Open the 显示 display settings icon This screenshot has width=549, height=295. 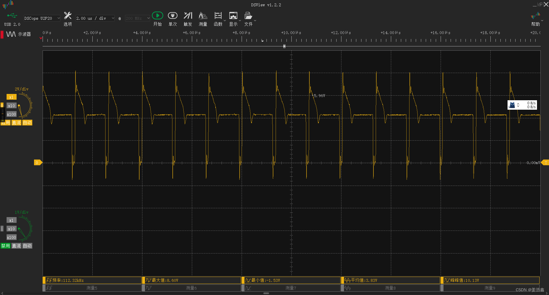click(x=233, y=15)
